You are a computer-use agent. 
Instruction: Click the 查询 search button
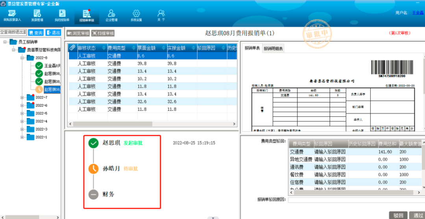(x=35, y=33)
